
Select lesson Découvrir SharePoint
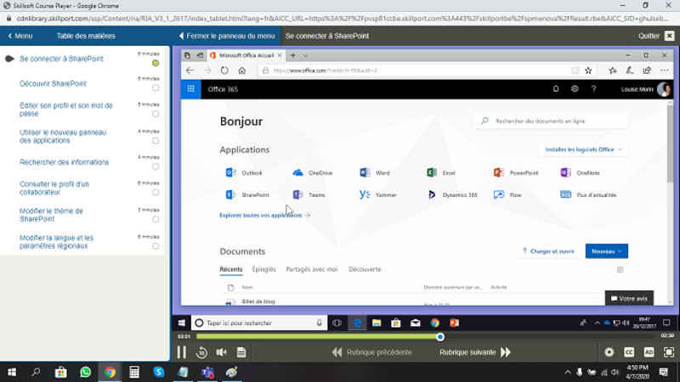pos(53,83)
